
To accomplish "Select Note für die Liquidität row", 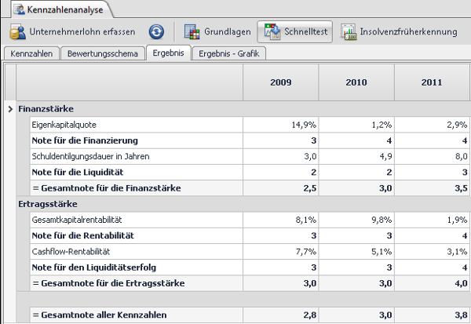I will coord(250,173).
